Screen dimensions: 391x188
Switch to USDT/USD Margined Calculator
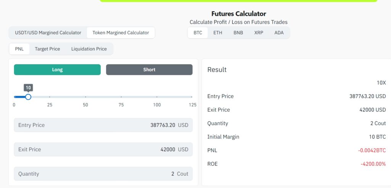point(48,33)
